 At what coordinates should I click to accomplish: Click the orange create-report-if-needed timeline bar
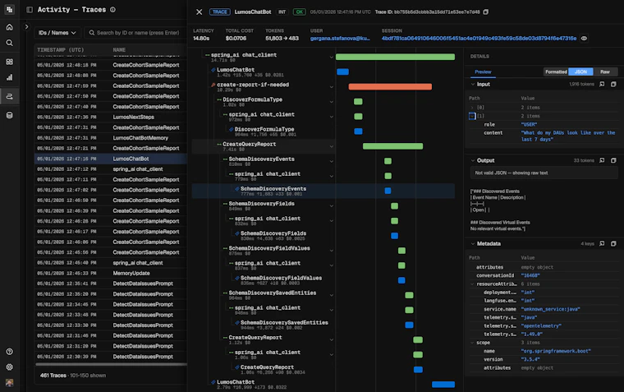tap(390, 86)
